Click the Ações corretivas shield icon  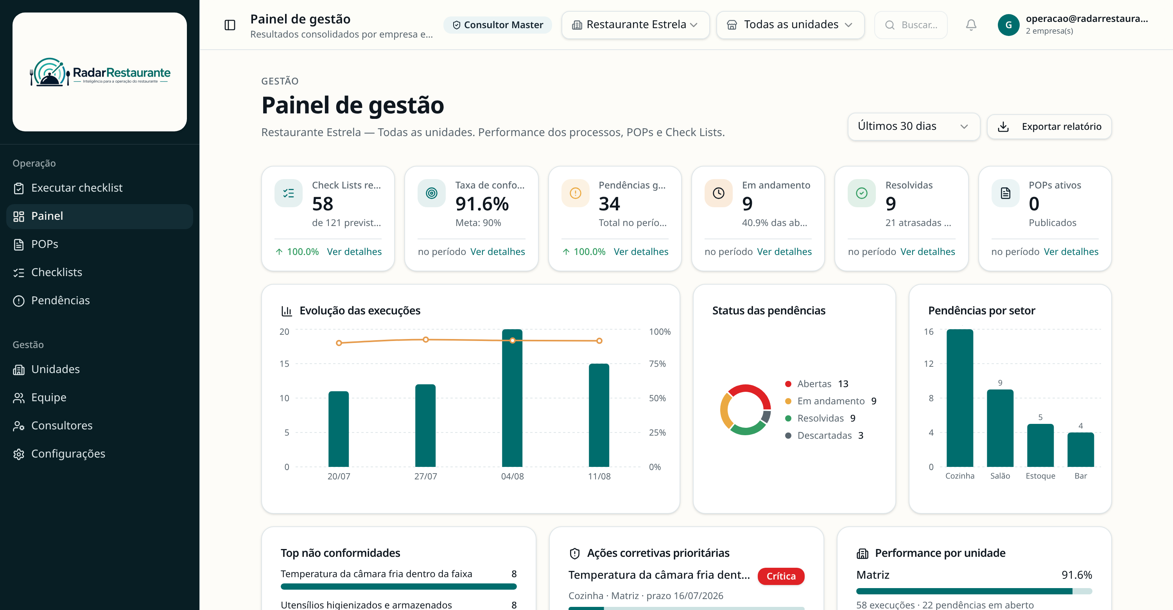pyautogui.click(x=574, y=554)
